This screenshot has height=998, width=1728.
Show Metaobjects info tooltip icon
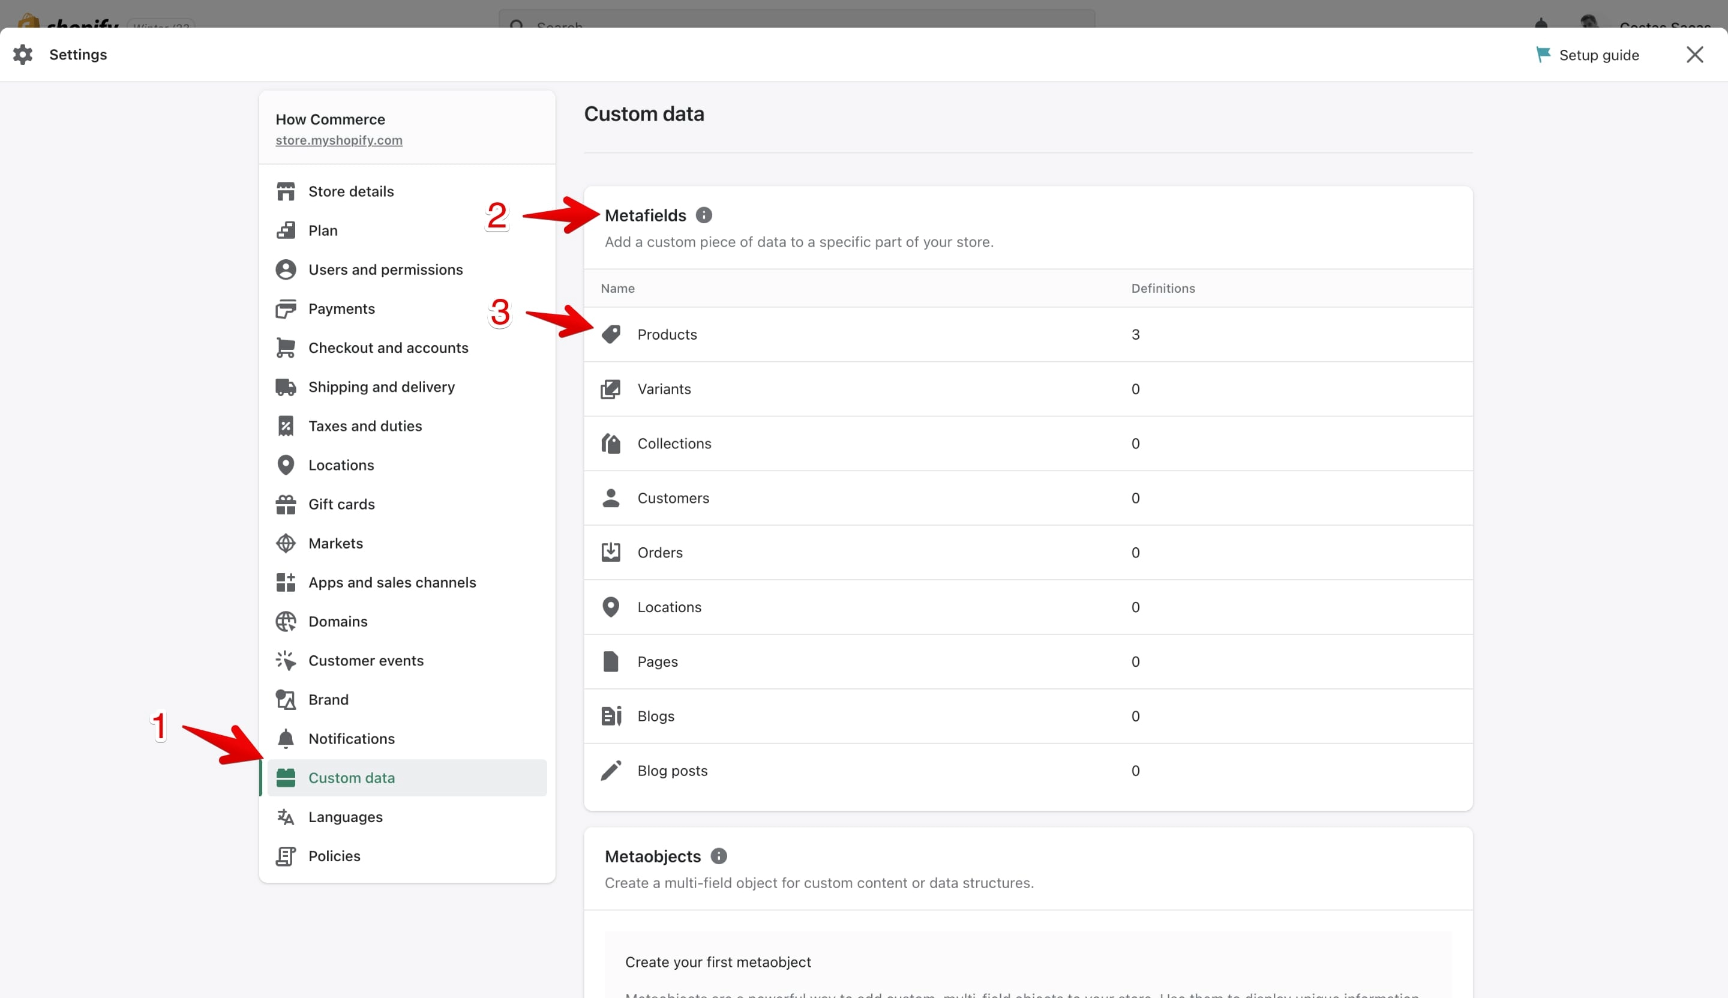click(x=719, y=856)
